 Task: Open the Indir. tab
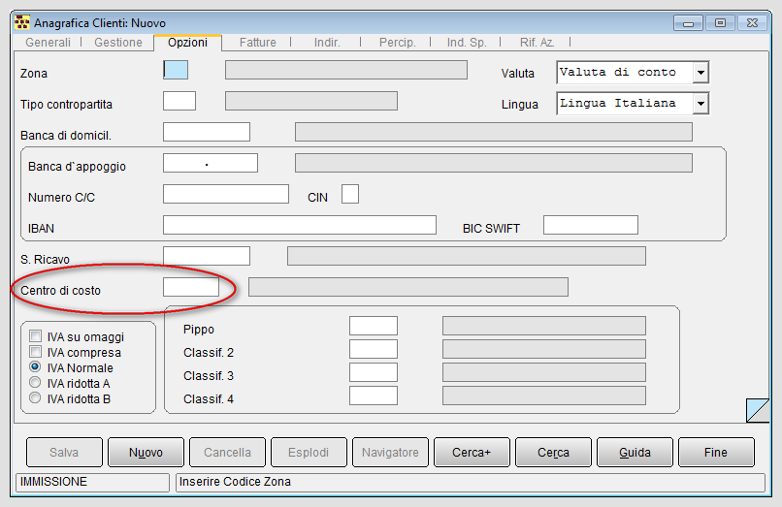coord(327,43)
